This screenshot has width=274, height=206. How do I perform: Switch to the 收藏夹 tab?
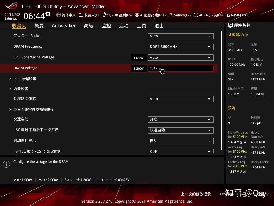coord(19,26)
